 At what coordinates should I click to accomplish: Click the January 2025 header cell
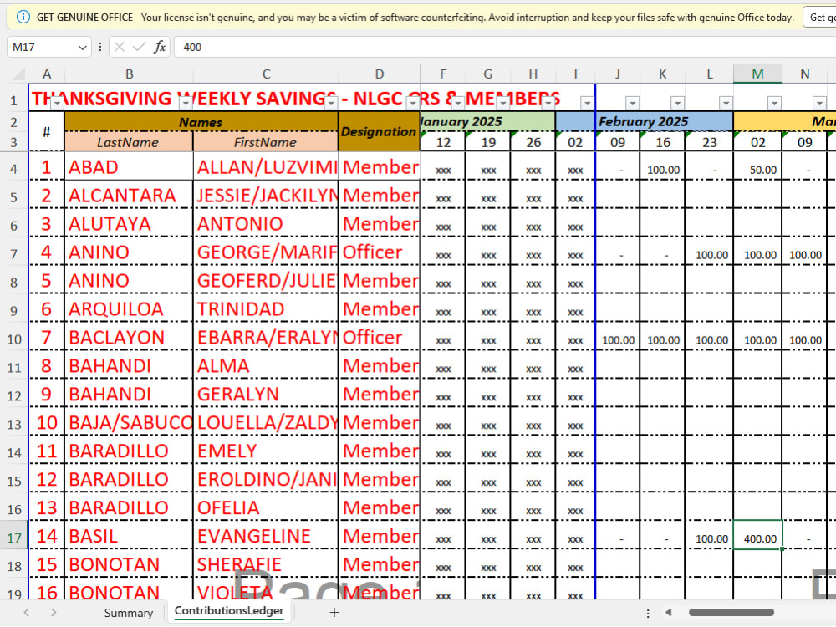[x=487, y=121]
